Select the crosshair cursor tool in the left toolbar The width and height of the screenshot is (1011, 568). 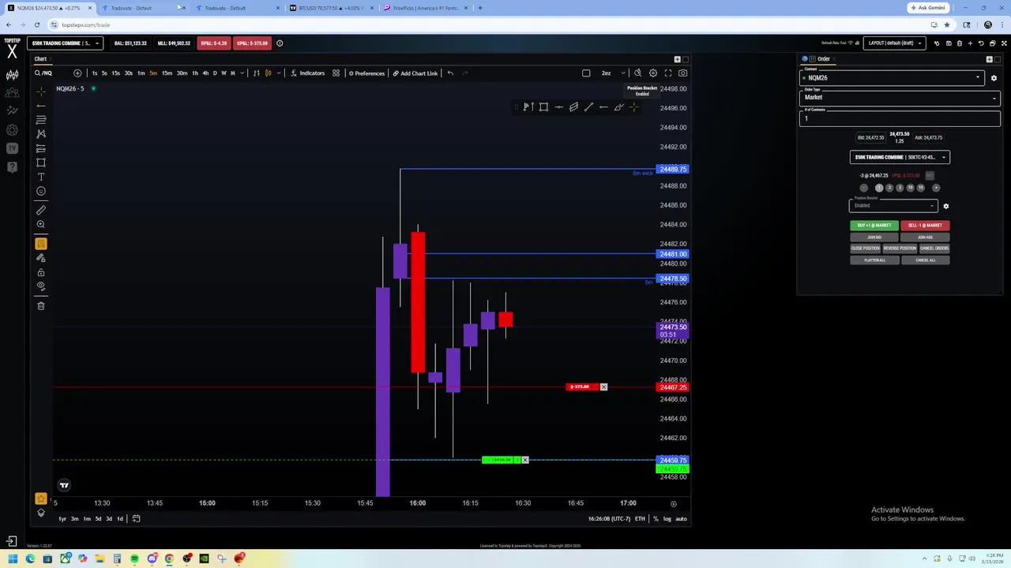pyautogui.click(x=41, y=92)
